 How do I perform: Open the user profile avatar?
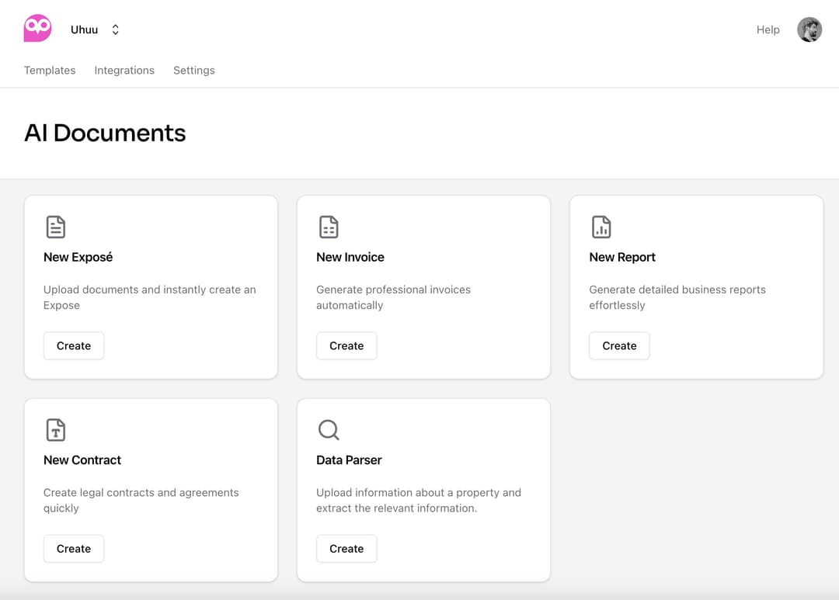click(x=809, y=29)
